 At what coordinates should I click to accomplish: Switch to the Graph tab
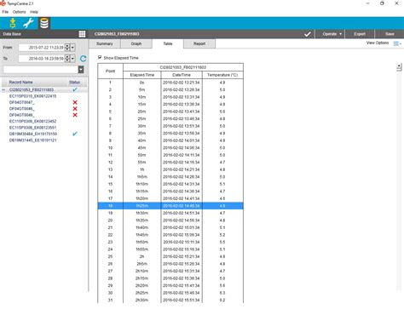click(x=136, y=43)
